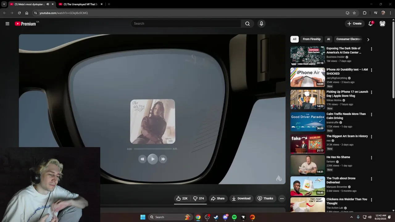Select the All filter chip

[294, 39]
